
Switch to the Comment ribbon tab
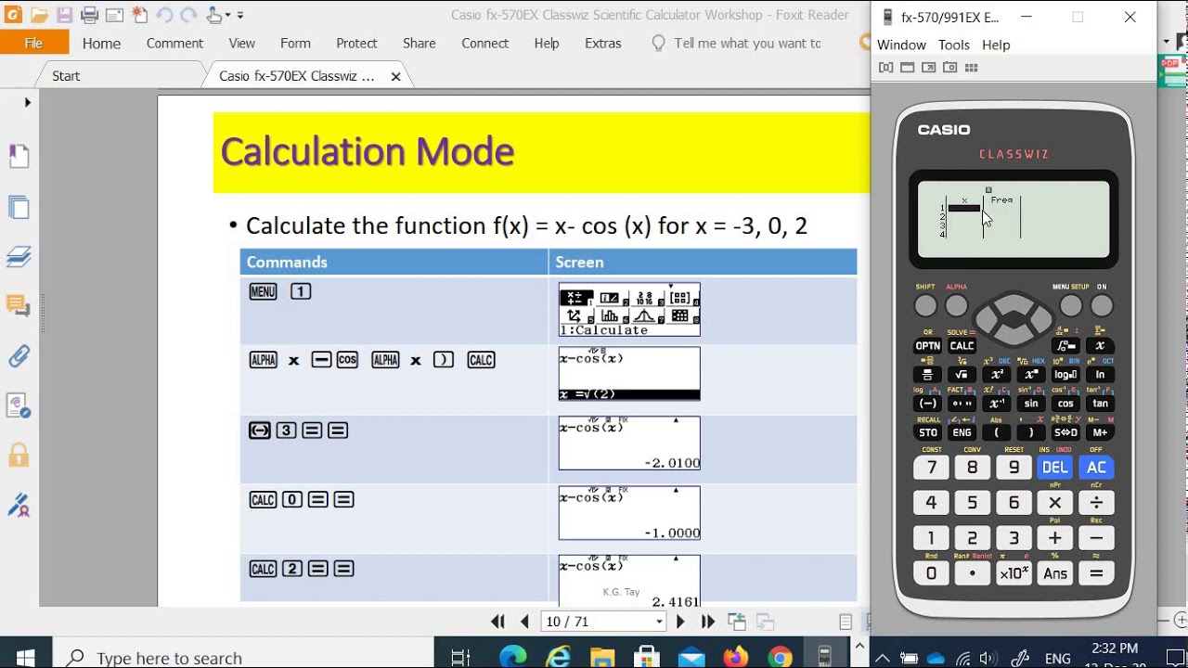(x=174, y=43)
